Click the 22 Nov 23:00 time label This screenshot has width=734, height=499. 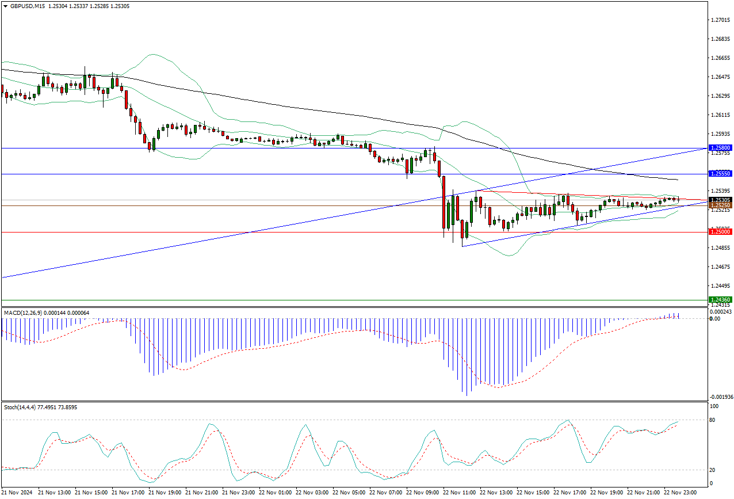pyautogui.click(x=681, y=493)
